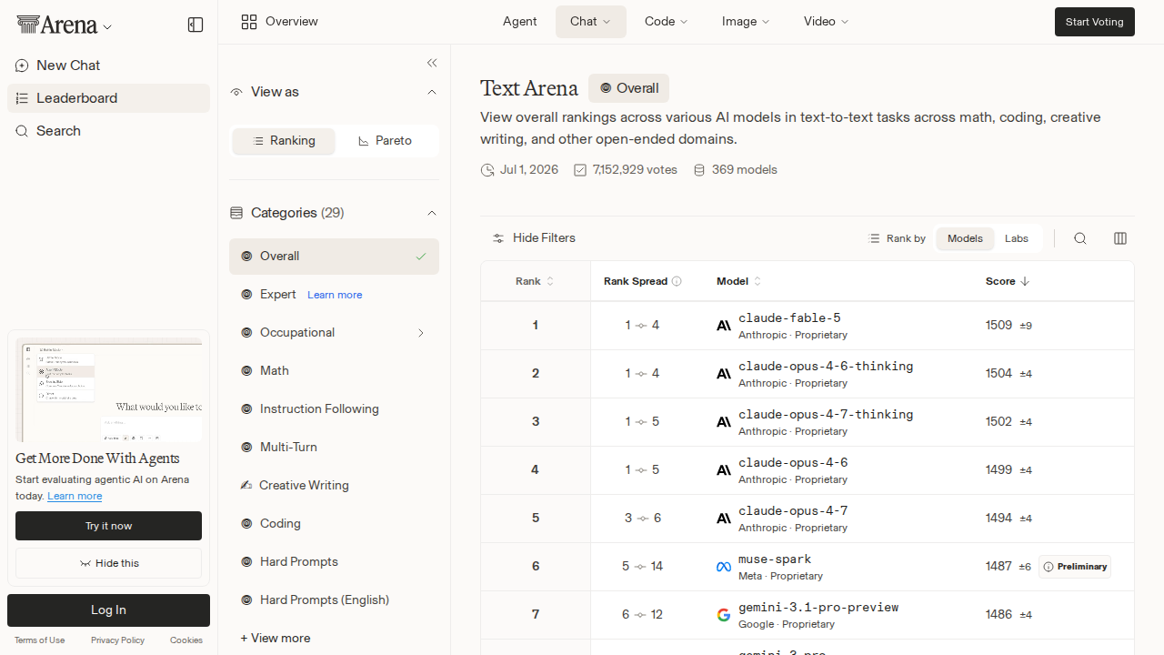Image resolution: width=1164 pixels, height=655 pixels.
Task: Click the Overview grid icon
Action: pyautogui.click(x=249, y=22)
